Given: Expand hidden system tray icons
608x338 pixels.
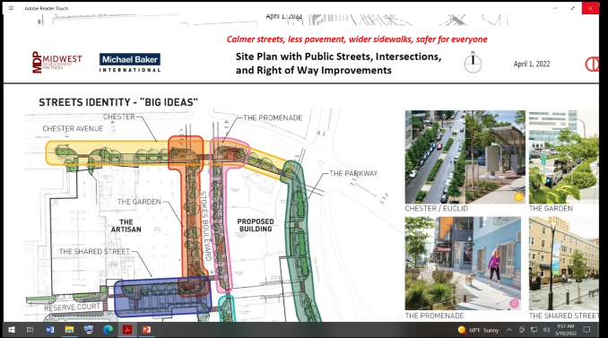Looking at the screenshot, I should pos(509,330).
